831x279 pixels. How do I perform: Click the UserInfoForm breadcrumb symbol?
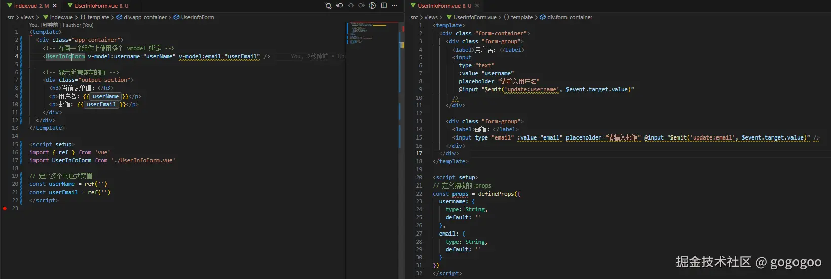pyautogui.click(x=197, y=17)
